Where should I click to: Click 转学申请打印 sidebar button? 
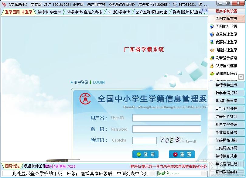[226, 93]
